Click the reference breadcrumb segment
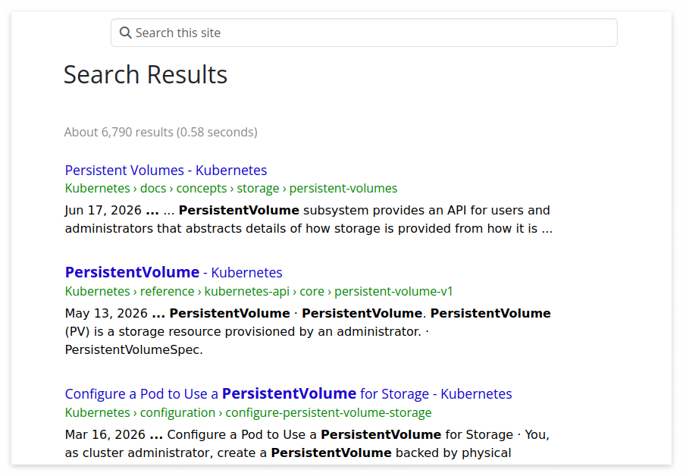This screenshot has height=476, width=683. [167, 291]
